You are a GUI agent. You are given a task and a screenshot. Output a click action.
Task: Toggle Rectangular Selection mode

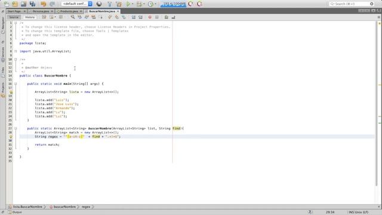pos(101,17)
